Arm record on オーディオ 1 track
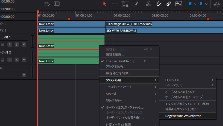The width and height of the screenshot is (223, 126). (x=10, y=45)
